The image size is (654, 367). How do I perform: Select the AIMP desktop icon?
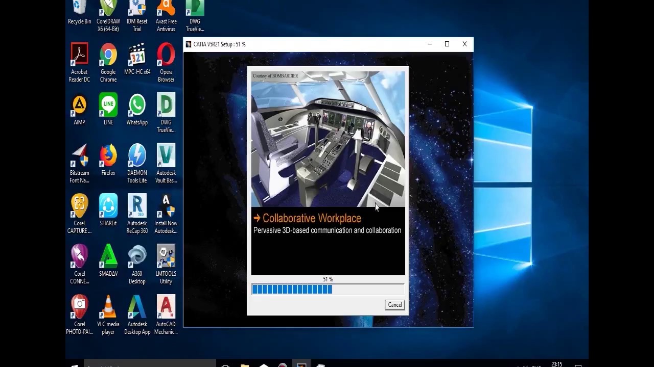click(79, 110)
